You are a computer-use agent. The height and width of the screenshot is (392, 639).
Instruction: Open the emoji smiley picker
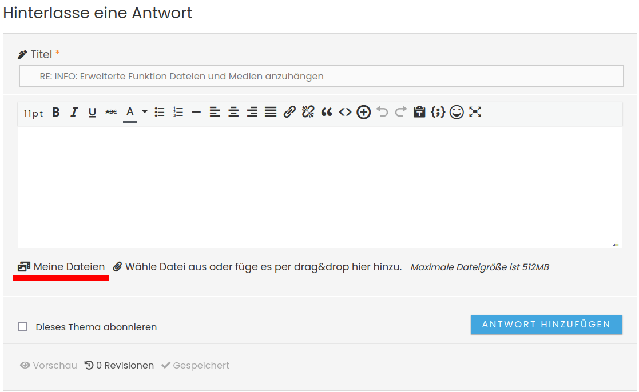click(x=457, y=113)
